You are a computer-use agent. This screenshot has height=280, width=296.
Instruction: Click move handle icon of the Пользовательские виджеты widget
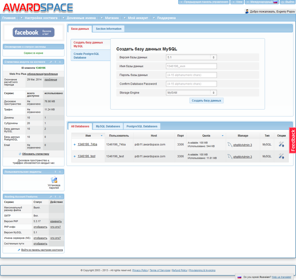(60, 172)
